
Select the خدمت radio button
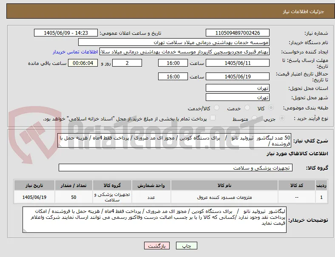pyautogui.click(x=247, y=108)
